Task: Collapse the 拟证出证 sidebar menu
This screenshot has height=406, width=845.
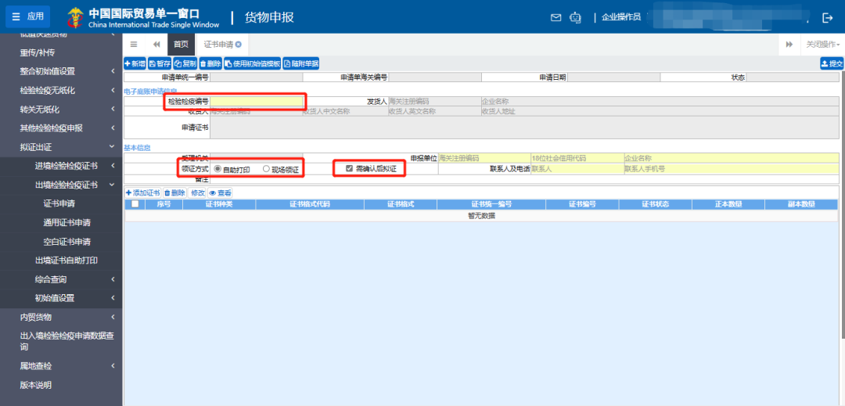Action: tap(61, 147)
